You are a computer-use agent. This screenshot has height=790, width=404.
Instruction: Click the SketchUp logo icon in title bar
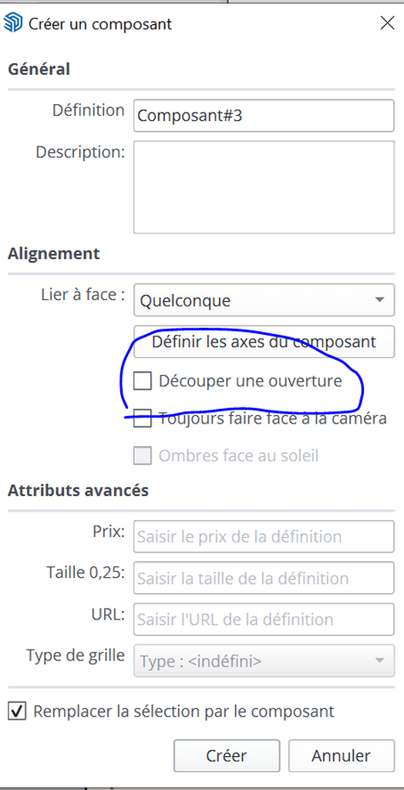coord(12,23)
